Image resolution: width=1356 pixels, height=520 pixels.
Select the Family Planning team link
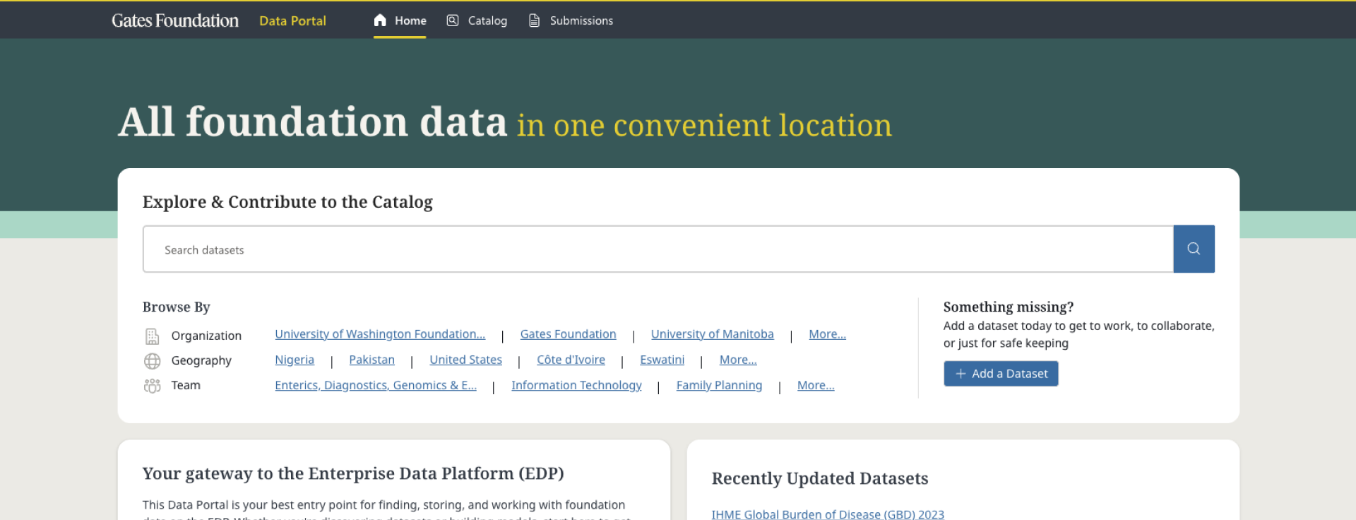click(x=719, y=385)
